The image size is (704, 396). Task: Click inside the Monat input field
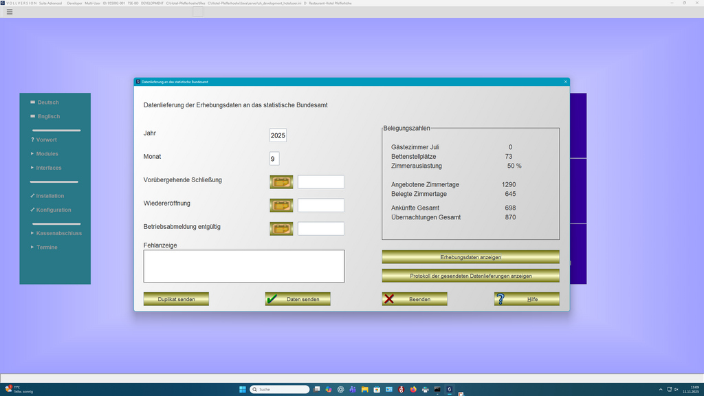pyautogui.click(x=274, y=158)
